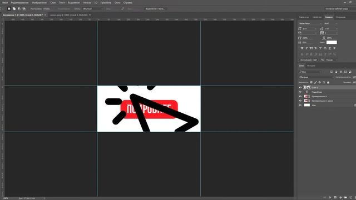
Task: Click the swap width and height icon
Action: click(122, 9)
